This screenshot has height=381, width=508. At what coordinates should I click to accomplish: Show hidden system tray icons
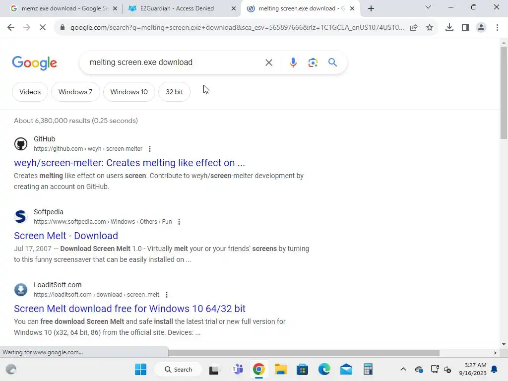(x=403, y=369)
